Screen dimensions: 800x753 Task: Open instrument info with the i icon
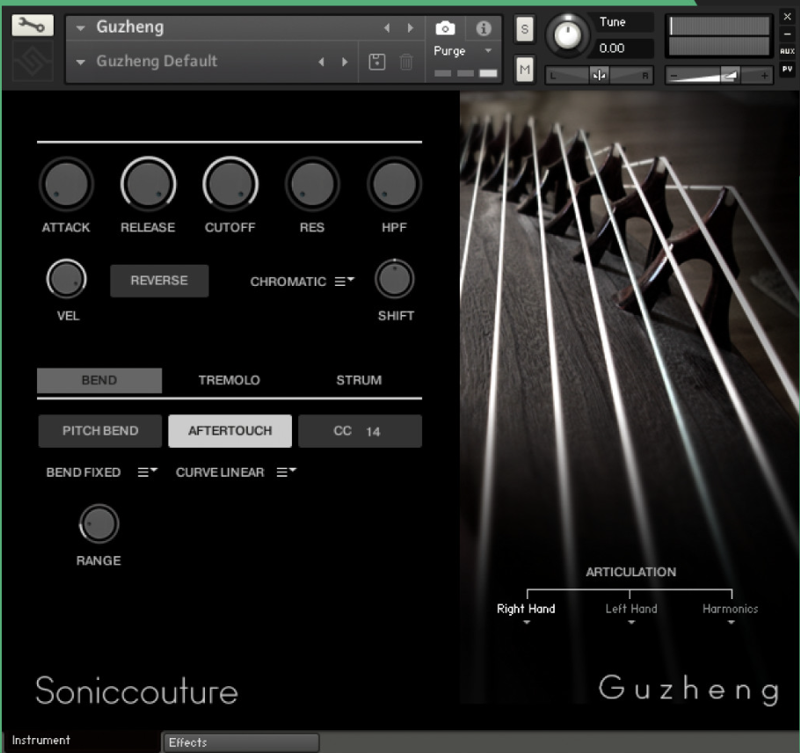[x=484, y=28]
